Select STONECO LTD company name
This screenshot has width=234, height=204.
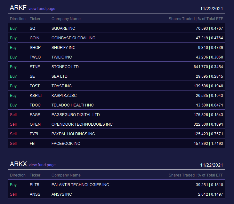[65, 67]
